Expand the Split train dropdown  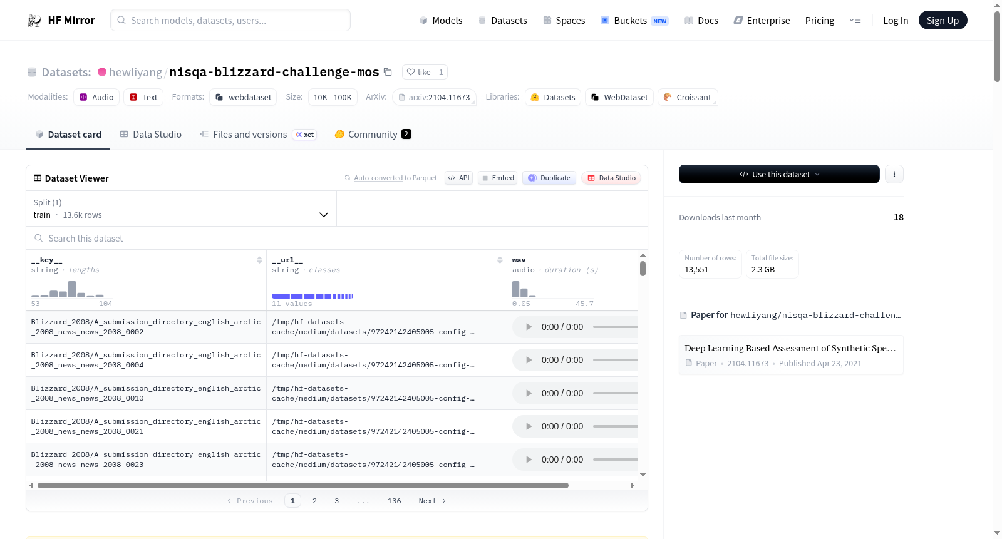181,208
